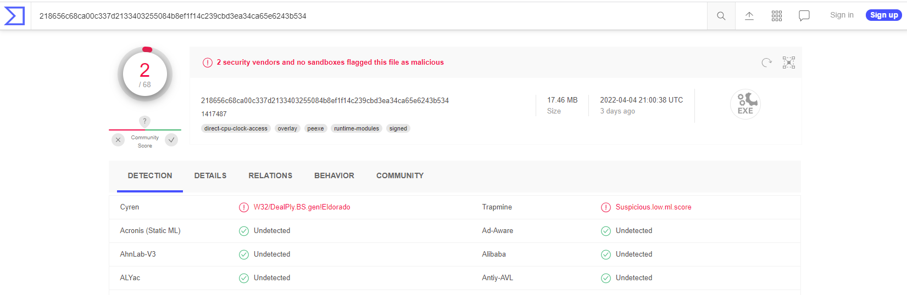
Task: Click the file name 1417487
Action: 214,114
